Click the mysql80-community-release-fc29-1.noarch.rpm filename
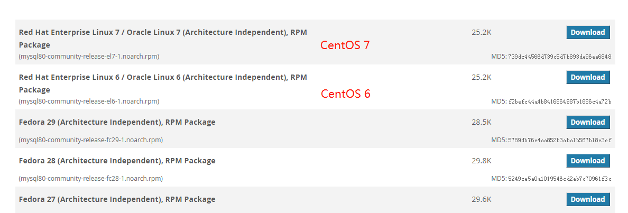 point(90,140)
